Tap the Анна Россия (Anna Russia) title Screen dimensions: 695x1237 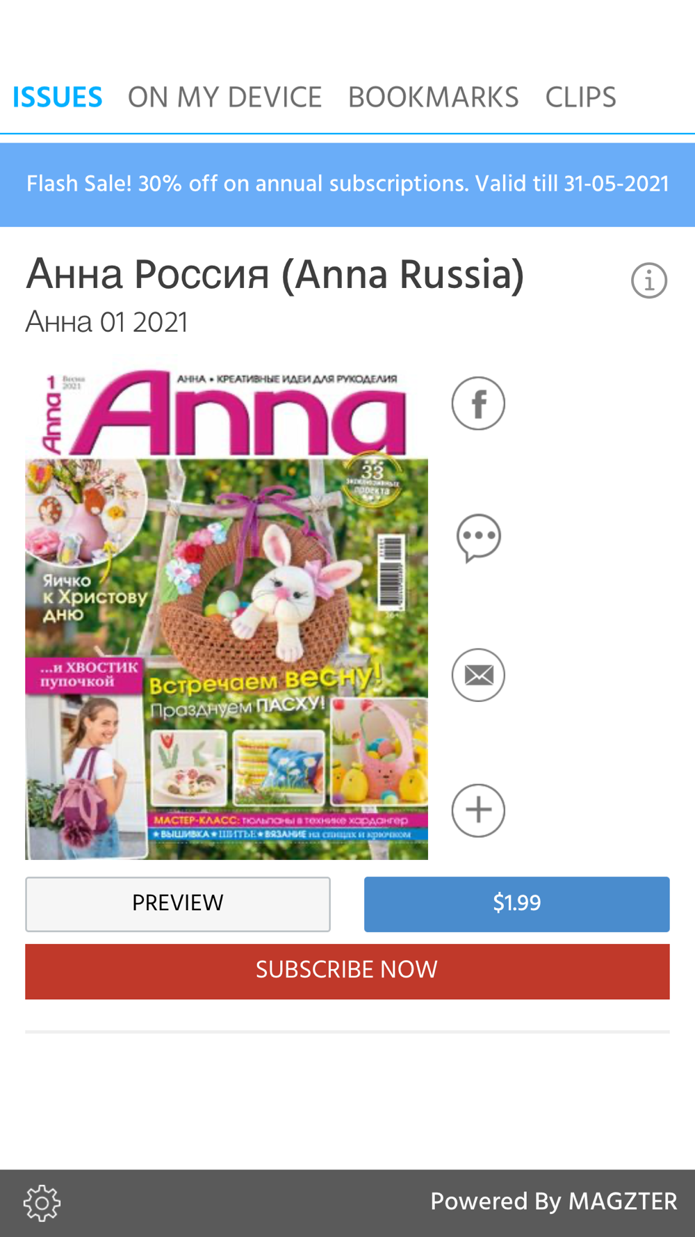click(275, 275)
